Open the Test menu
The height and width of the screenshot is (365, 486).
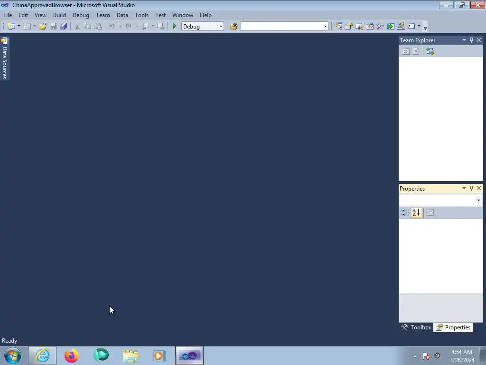pyautogui.click(x=160, y=15)
